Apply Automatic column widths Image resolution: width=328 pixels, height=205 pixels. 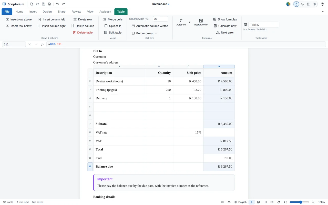[150, 26]
